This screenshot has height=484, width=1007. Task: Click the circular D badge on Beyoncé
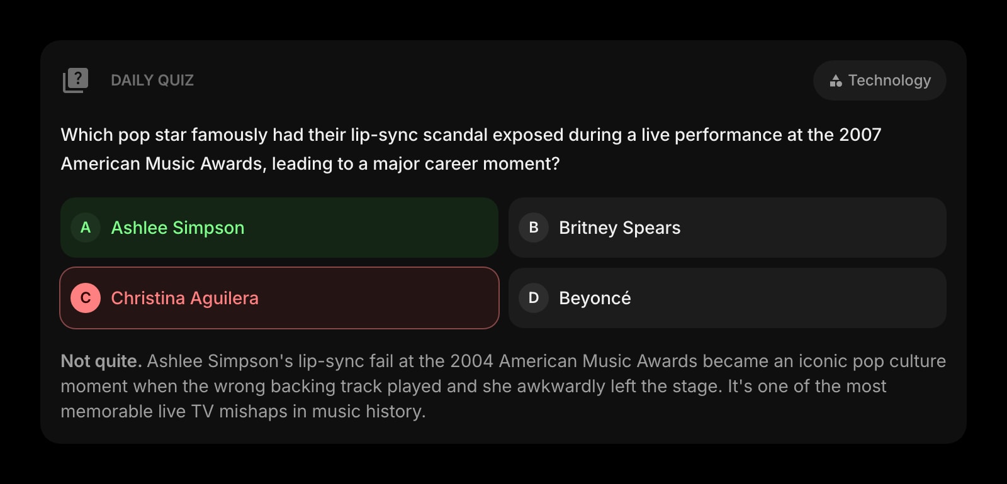click(x=533, y=298)
